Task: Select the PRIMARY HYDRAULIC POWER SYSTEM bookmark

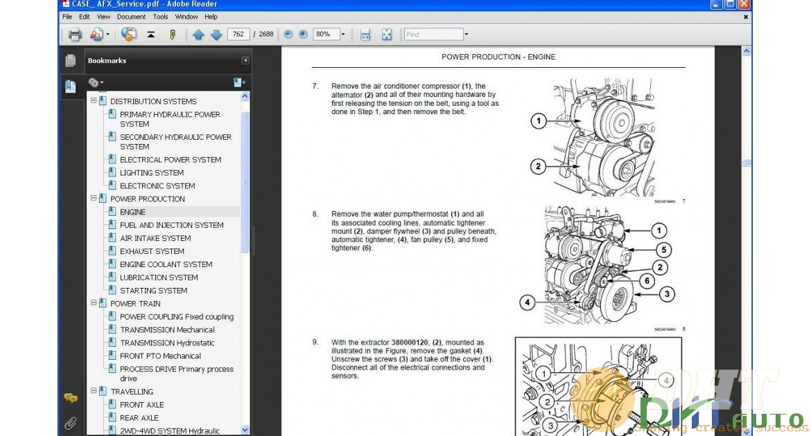Action: click(170, 119)
